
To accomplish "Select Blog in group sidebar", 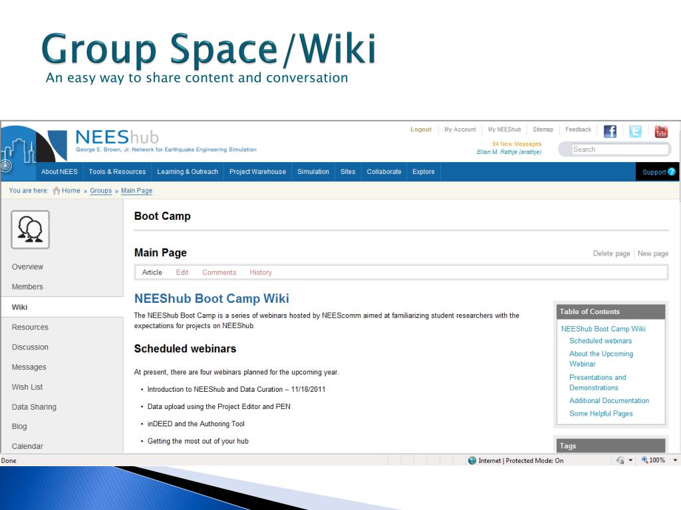I will tap(19, 426).
